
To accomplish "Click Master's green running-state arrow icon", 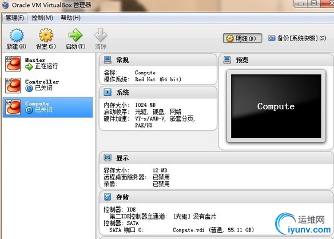I will [29, 67].
